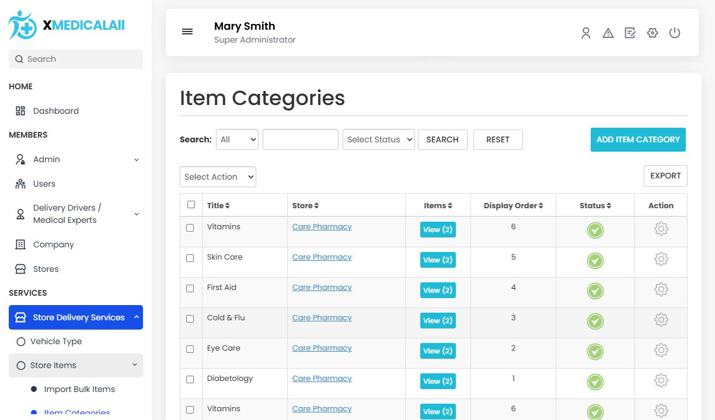This screenshot has height=420, width=715.
Task: Click the edit notes icon in the header
Action: click(x=630, y=33)
